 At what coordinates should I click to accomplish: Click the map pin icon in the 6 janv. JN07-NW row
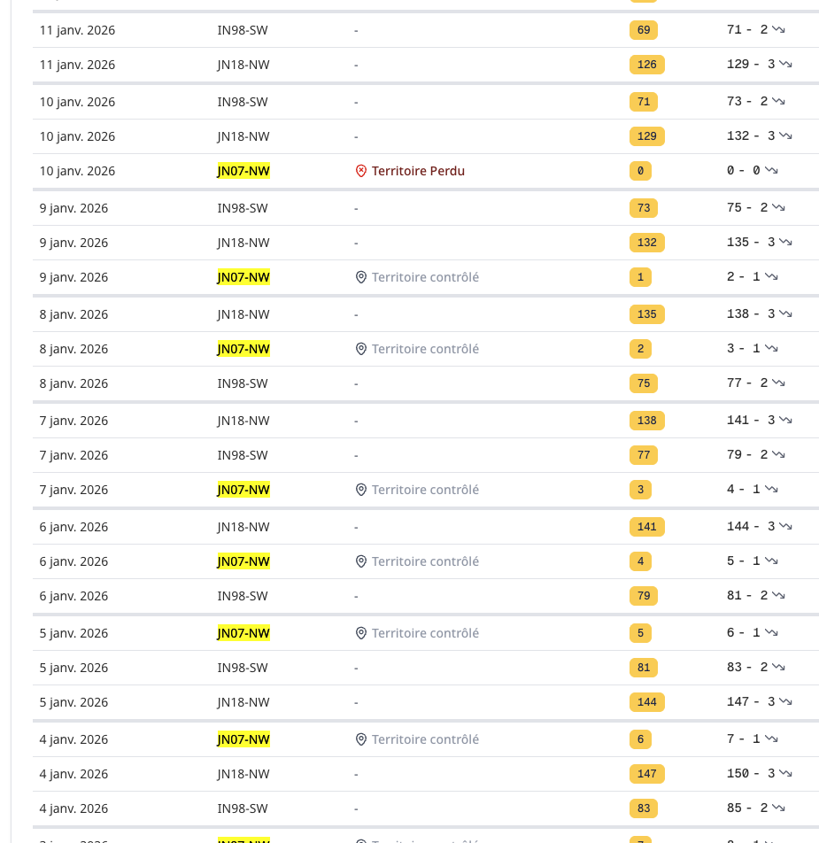(360, 561)
